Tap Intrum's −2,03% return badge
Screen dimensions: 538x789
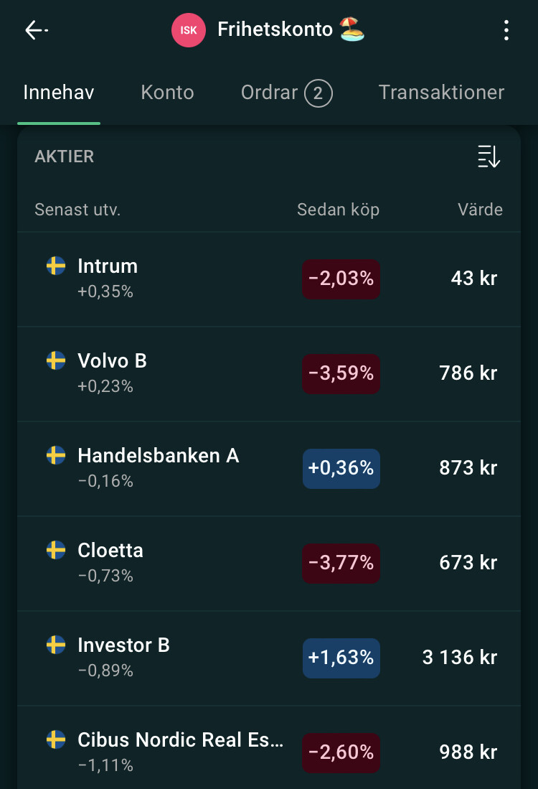(x=341, y=279)
